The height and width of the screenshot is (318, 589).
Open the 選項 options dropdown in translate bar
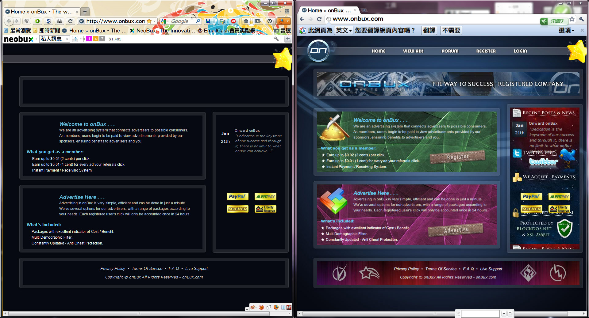566,30
